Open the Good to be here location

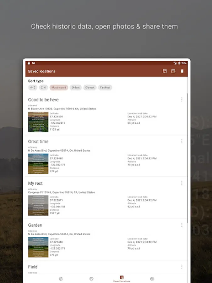106,114
